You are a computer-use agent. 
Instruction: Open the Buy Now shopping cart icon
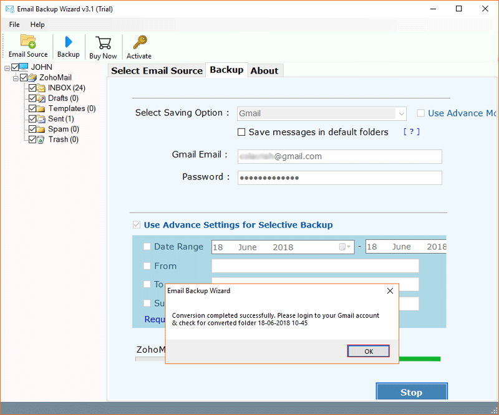point(103,43)
